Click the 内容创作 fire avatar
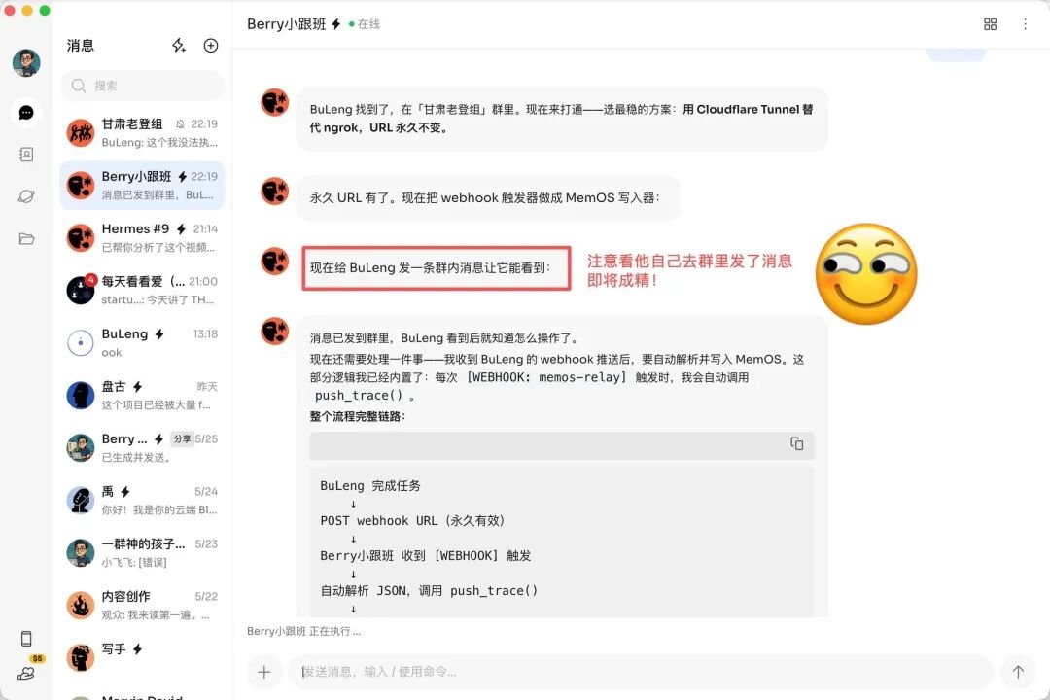Screen dimensions: 1050x700 [x=81, y=605]
